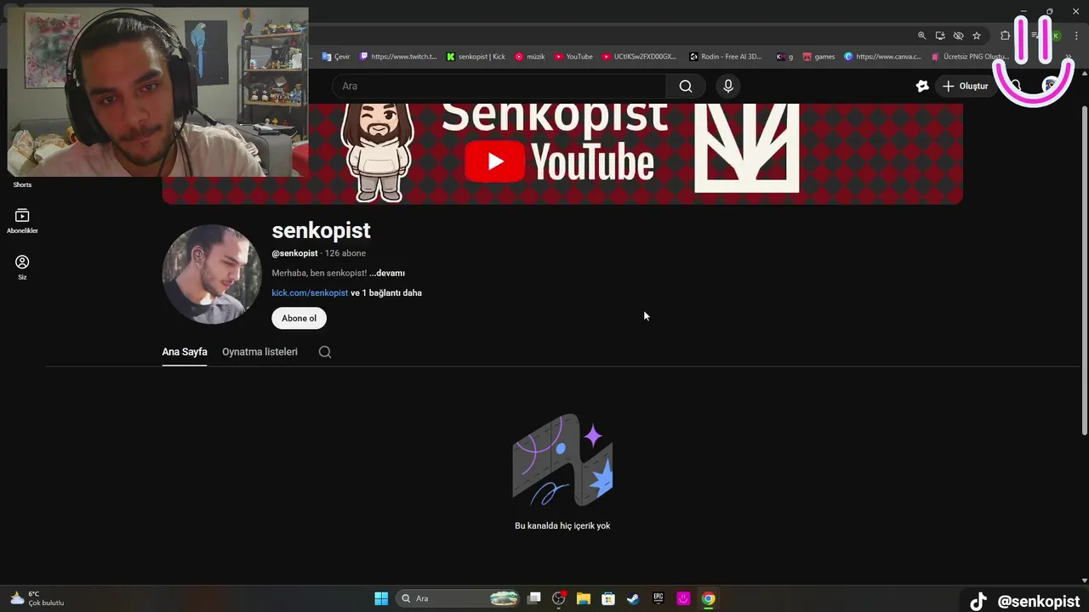Open the kick.com/senkopist link
Viewport: 1089px width, 612px height.
pyautogui.click(x=310, y=292)
